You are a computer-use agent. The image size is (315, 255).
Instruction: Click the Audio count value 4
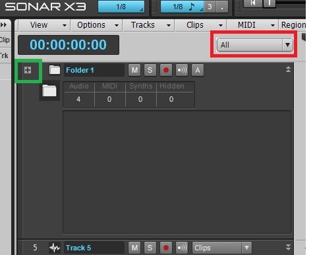pyautogui.click(x=78, y=99)
